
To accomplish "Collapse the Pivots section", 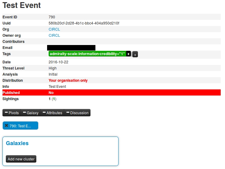I will [12, 113].
